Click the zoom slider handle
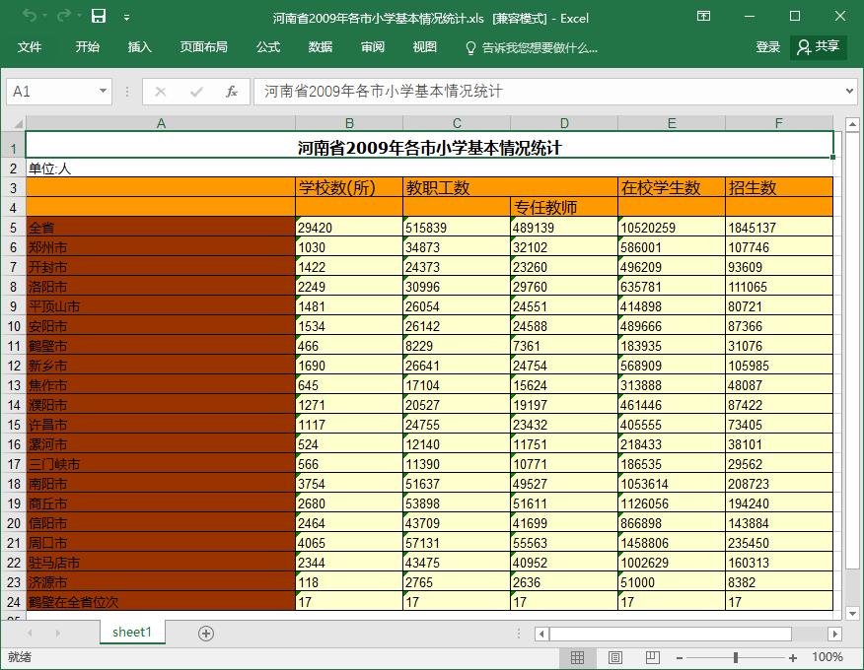The image size is (864, 670). pyautogui.click(x=736, y=658)
